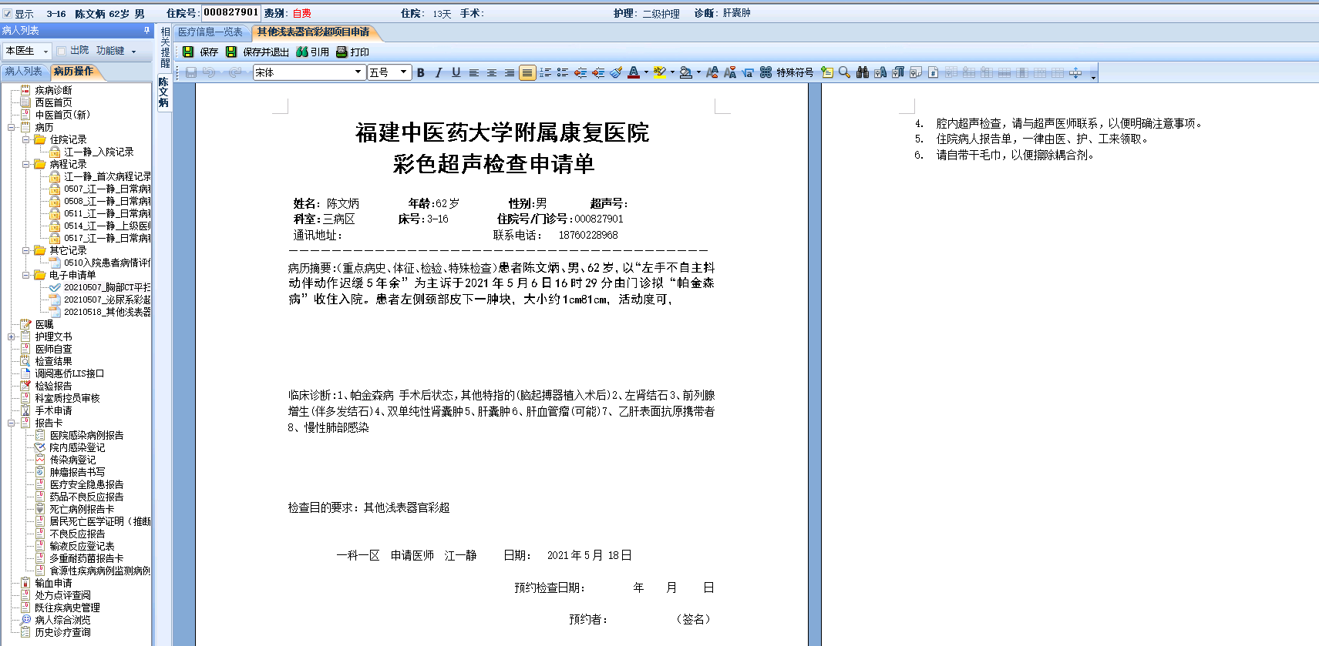Screen dimensions: 1319x646
Task: Click the 引用 quote button
Action: click(x=312, y=52)
